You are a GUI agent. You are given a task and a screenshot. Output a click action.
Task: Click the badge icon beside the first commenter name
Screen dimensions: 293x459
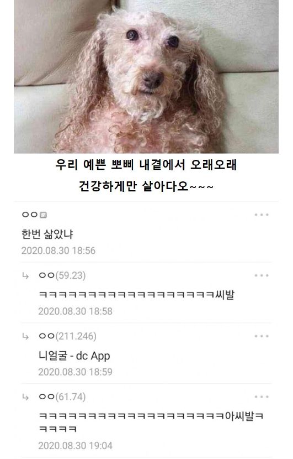pos(43,215)
